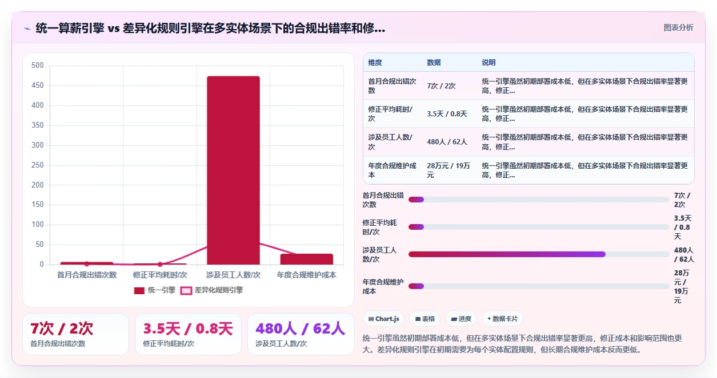This screenshot has height=378, width=717.
Task: Open the 3.5天 / 0.8天 stat card
Action: [188, 334]
